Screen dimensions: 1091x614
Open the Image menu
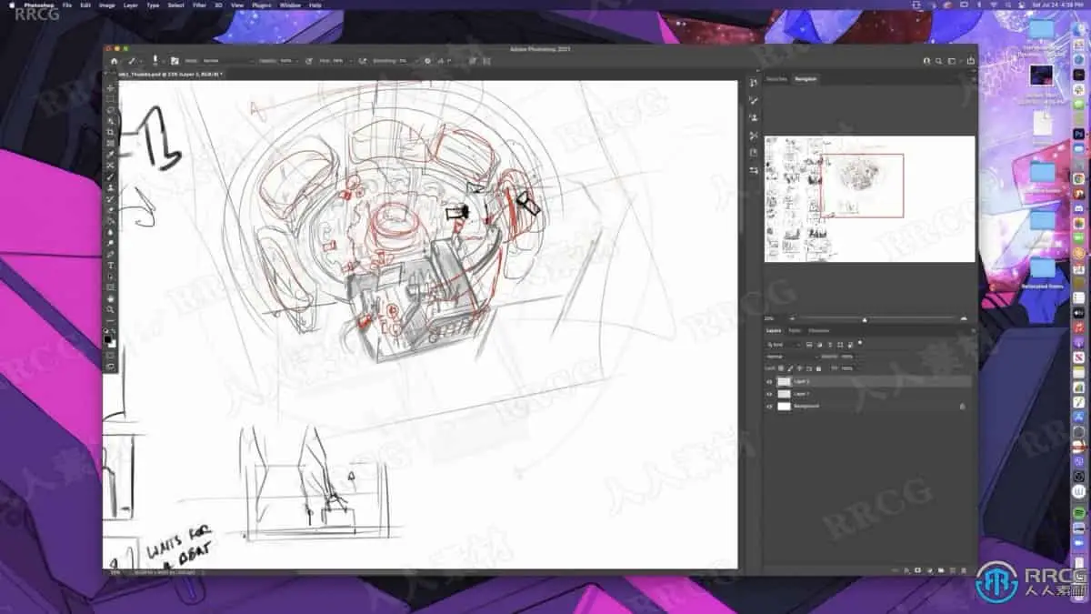coord(107,5)
